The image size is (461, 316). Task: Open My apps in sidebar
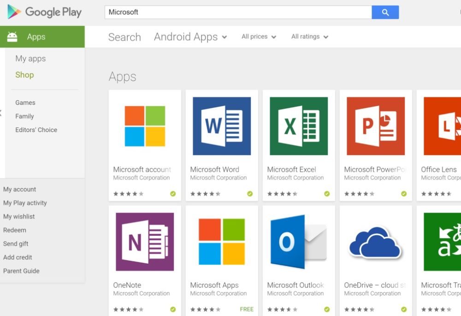30,59
